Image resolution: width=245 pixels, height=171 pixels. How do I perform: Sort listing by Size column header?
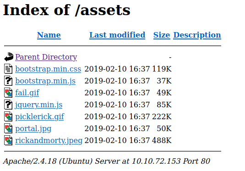tap(162, 35)
